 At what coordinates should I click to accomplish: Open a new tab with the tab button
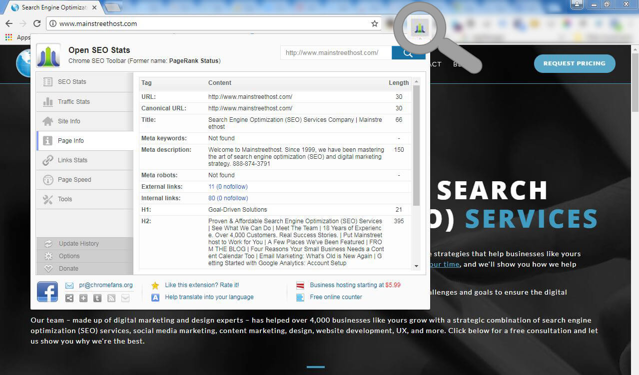(x=113, y=7)
